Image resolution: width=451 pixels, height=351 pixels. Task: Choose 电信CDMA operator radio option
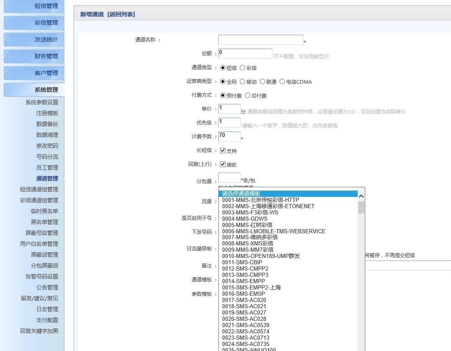click(282, 82)
